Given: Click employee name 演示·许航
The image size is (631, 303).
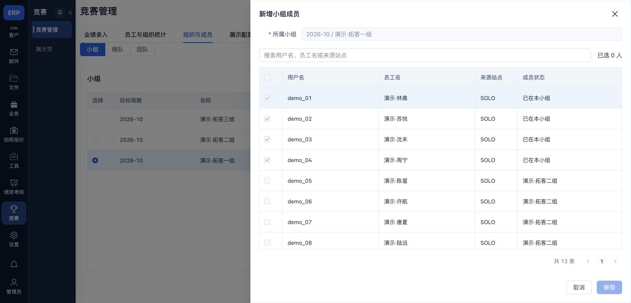Looking at the screenshot, I should point(396,201).
